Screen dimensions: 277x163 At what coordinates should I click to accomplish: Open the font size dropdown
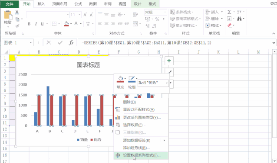coord(79,15)
